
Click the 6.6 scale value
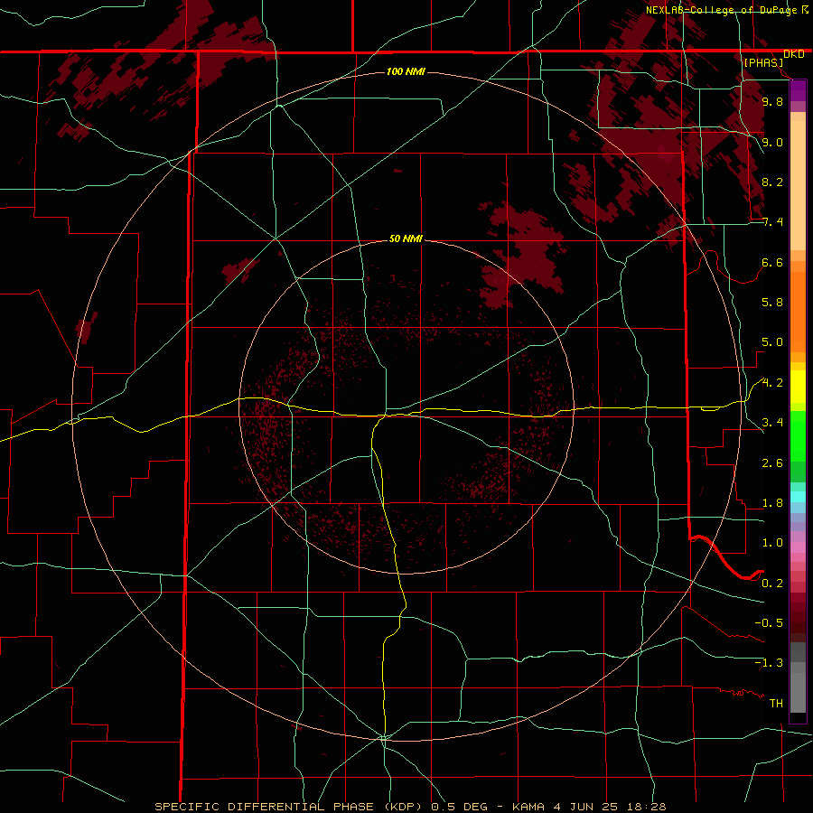coord(772,262)
